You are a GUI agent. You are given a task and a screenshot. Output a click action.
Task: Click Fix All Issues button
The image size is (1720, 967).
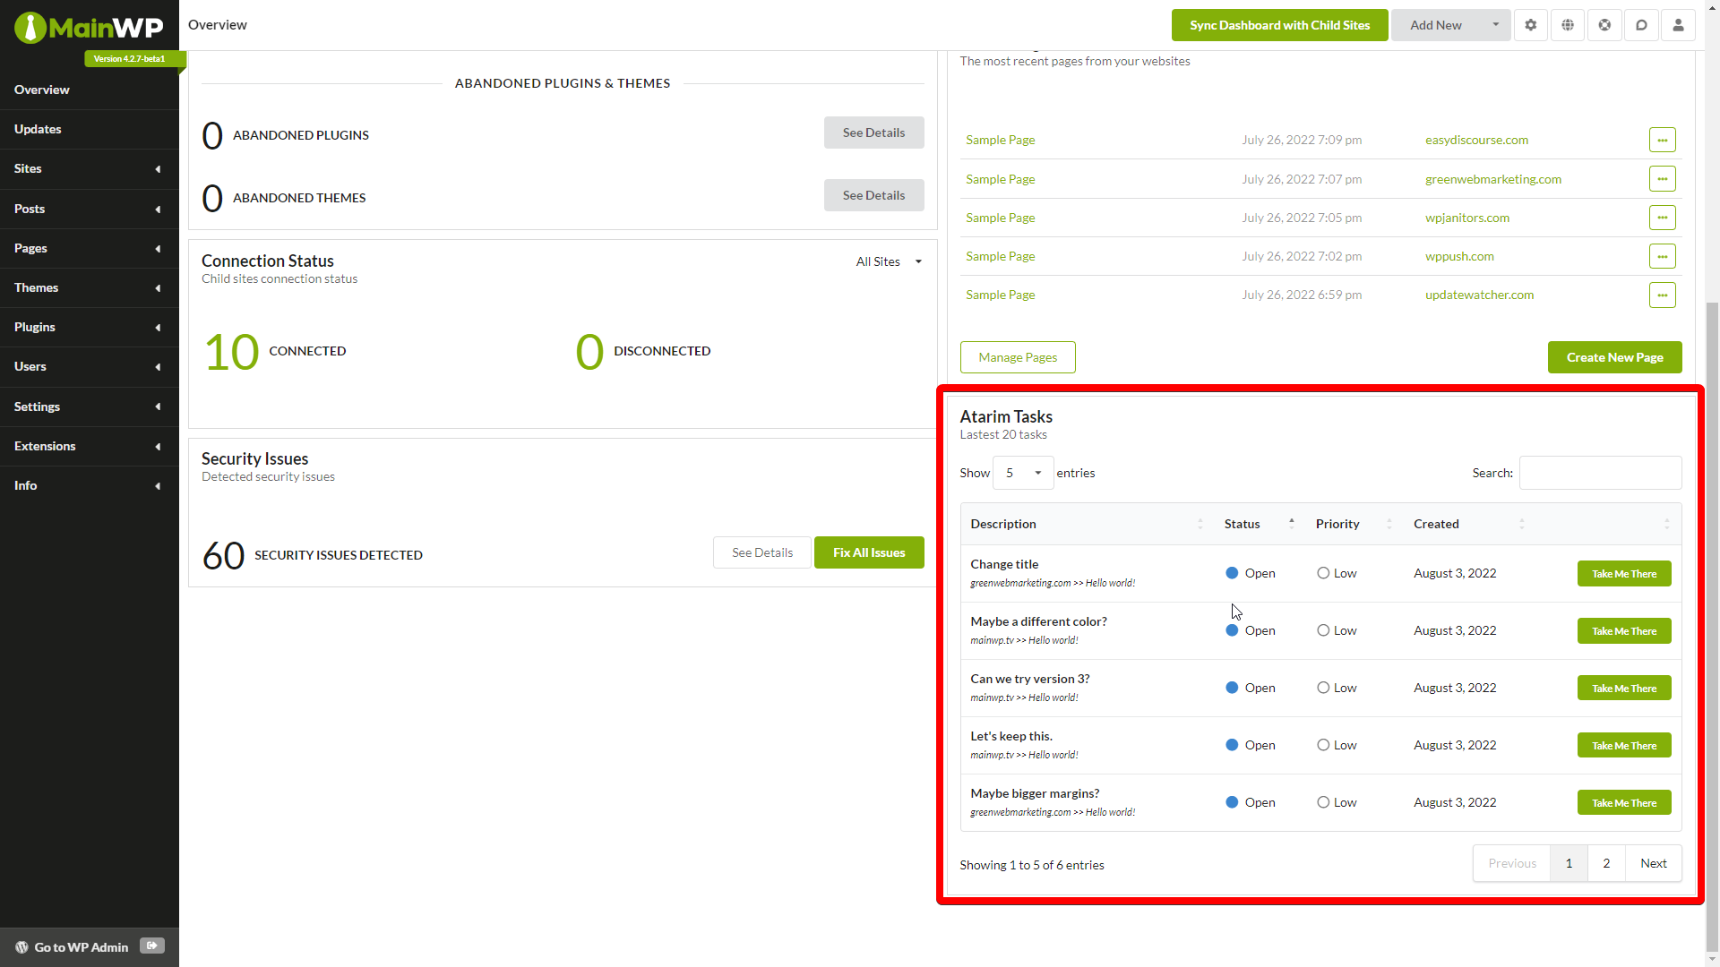pyautogui.click(x=868, y=552)
